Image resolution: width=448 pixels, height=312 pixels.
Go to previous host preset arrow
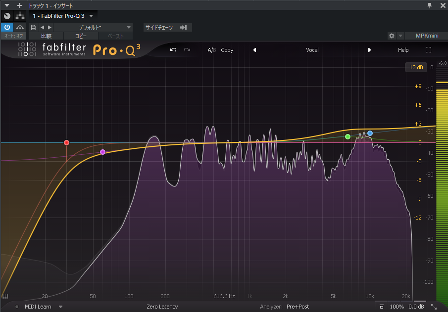pos(42,27)
